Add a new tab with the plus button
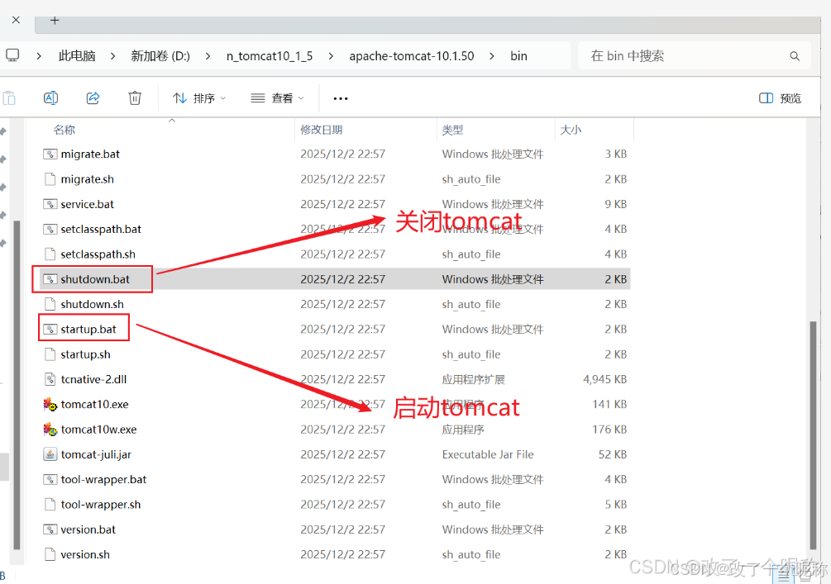 [x=55, y=21]
